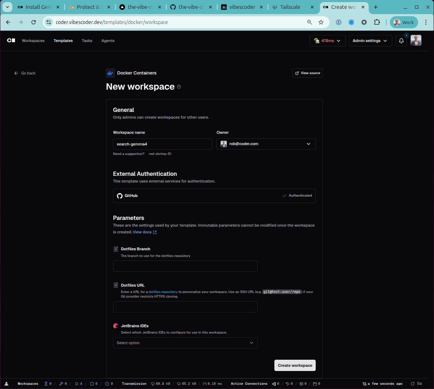Open the Work profile menu in Chrome

tap(404, 22)
